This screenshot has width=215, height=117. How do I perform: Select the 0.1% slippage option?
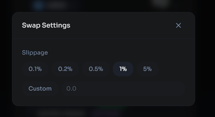click(35, 69)
